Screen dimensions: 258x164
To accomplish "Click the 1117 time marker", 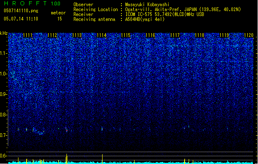I will coord(175,35).
